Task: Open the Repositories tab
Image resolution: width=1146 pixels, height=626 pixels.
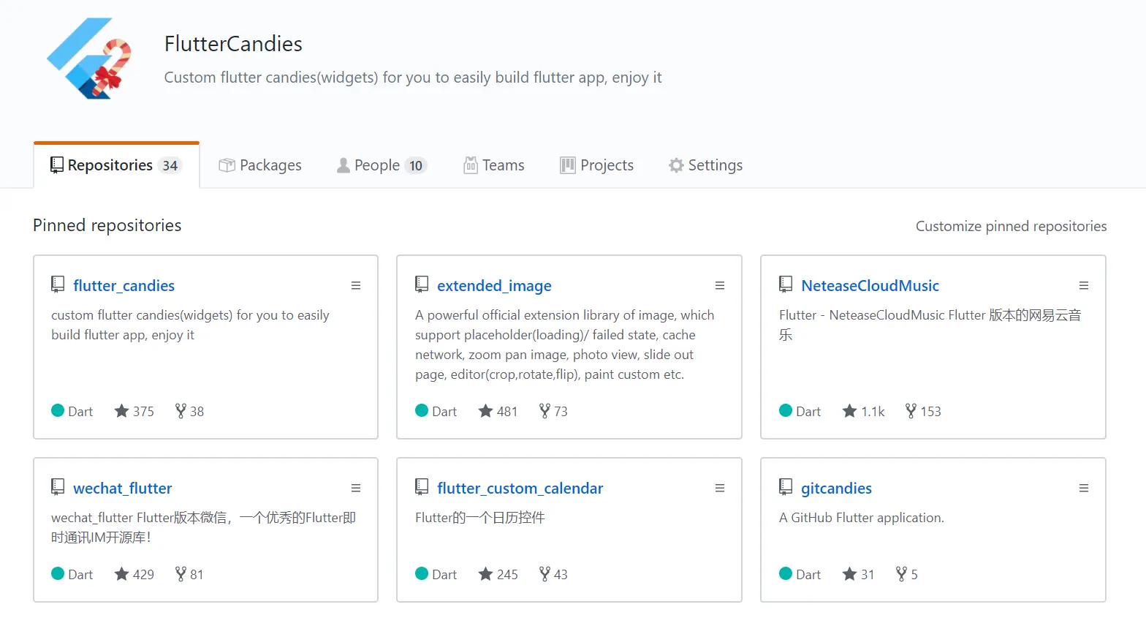Action: click(x=115, y=165)
